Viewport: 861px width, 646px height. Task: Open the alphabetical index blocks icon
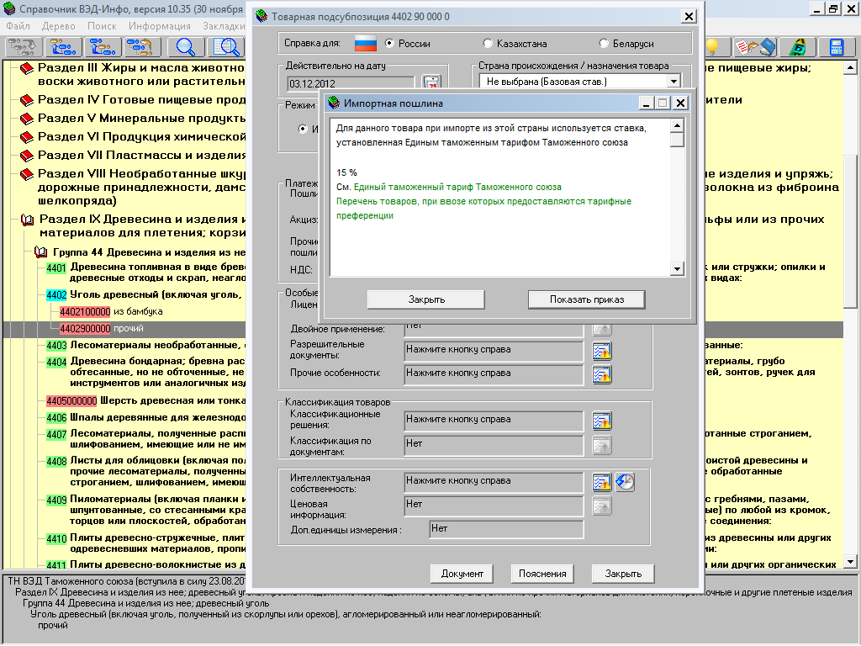tap(796, 47)
